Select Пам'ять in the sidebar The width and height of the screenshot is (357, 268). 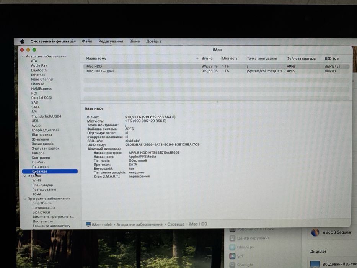point(39,162)
